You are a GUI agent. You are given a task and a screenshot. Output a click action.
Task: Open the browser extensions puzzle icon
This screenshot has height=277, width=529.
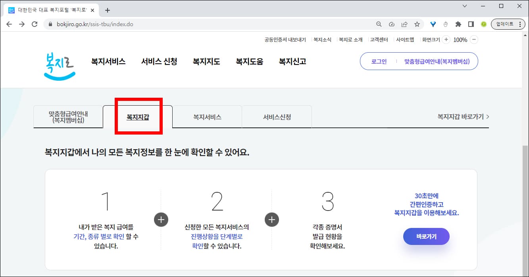458,24
